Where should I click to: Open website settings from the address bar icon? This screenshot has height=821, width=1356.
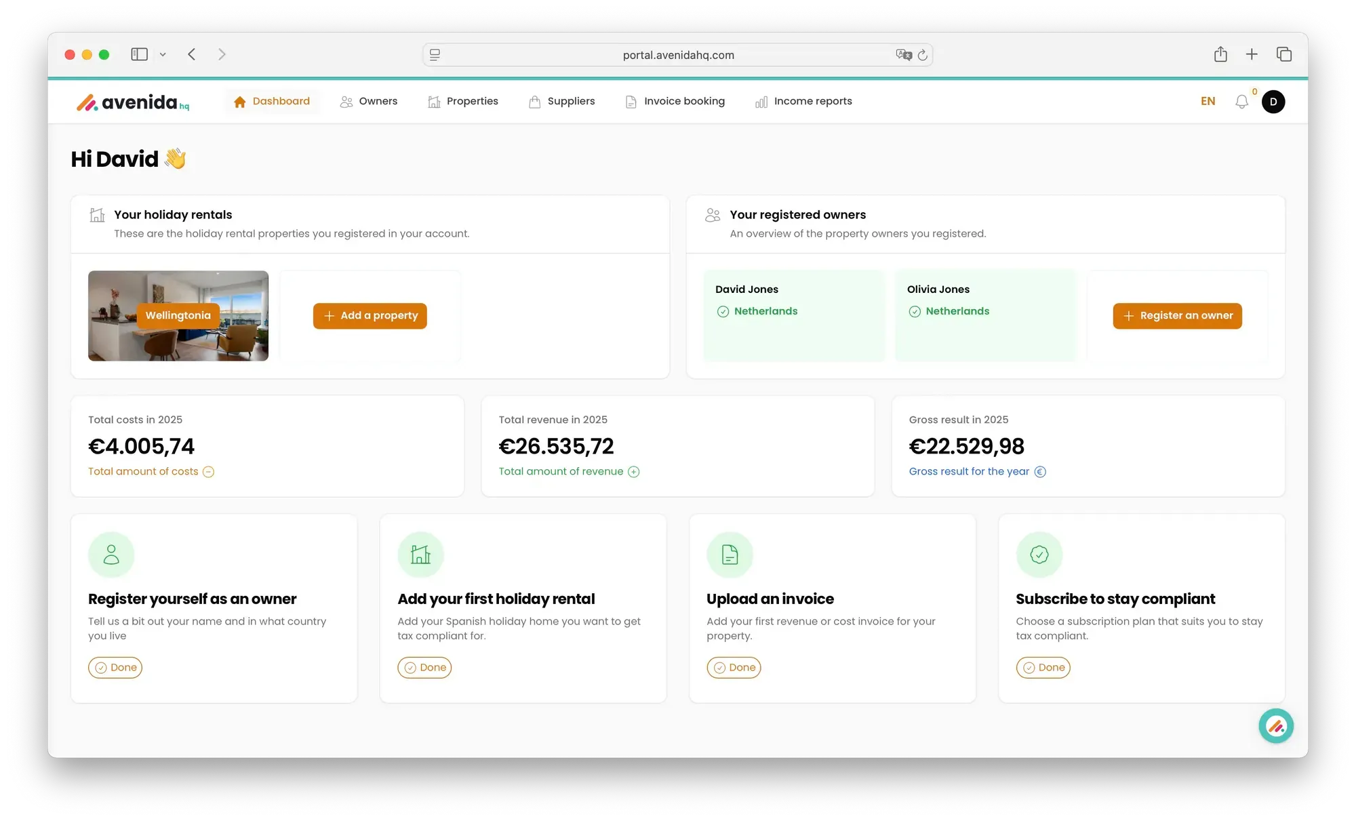[x=435, y=54]
